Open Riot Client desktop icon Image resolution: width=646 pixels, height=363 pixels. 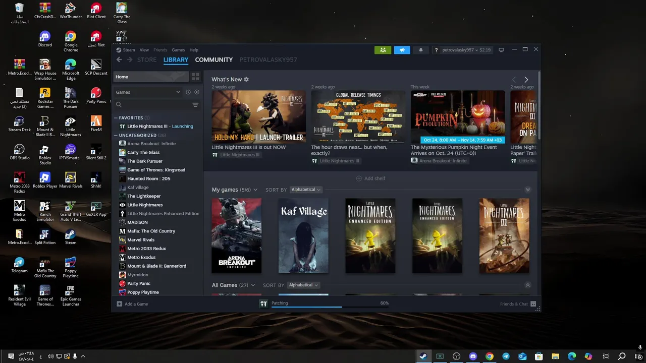point(96,11)
